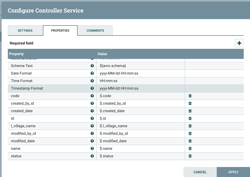Select the status property name cell
The width and height of the screenshot is (250, 177).
point(52,156)
